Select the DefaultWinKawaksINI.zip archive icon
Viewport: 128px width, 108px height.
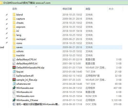[x=14, y=68]
